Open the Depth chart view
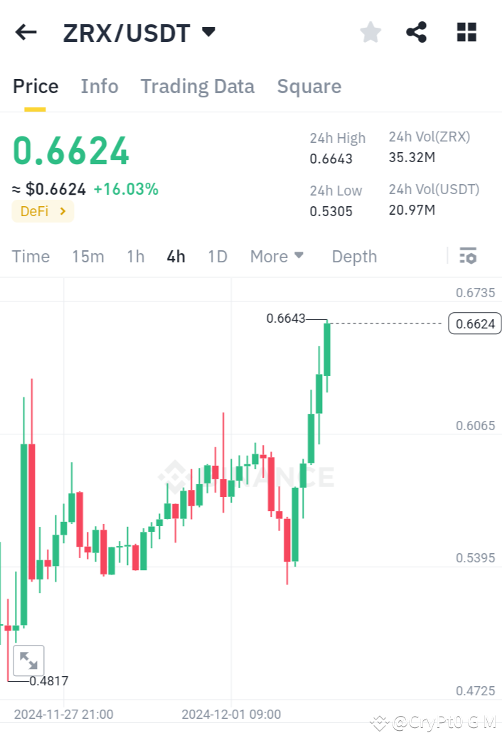502x738 pixels. [354, 256]
